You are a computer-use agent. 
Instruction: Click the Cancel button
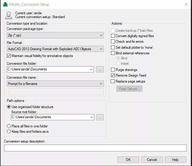tap(152, 160)
